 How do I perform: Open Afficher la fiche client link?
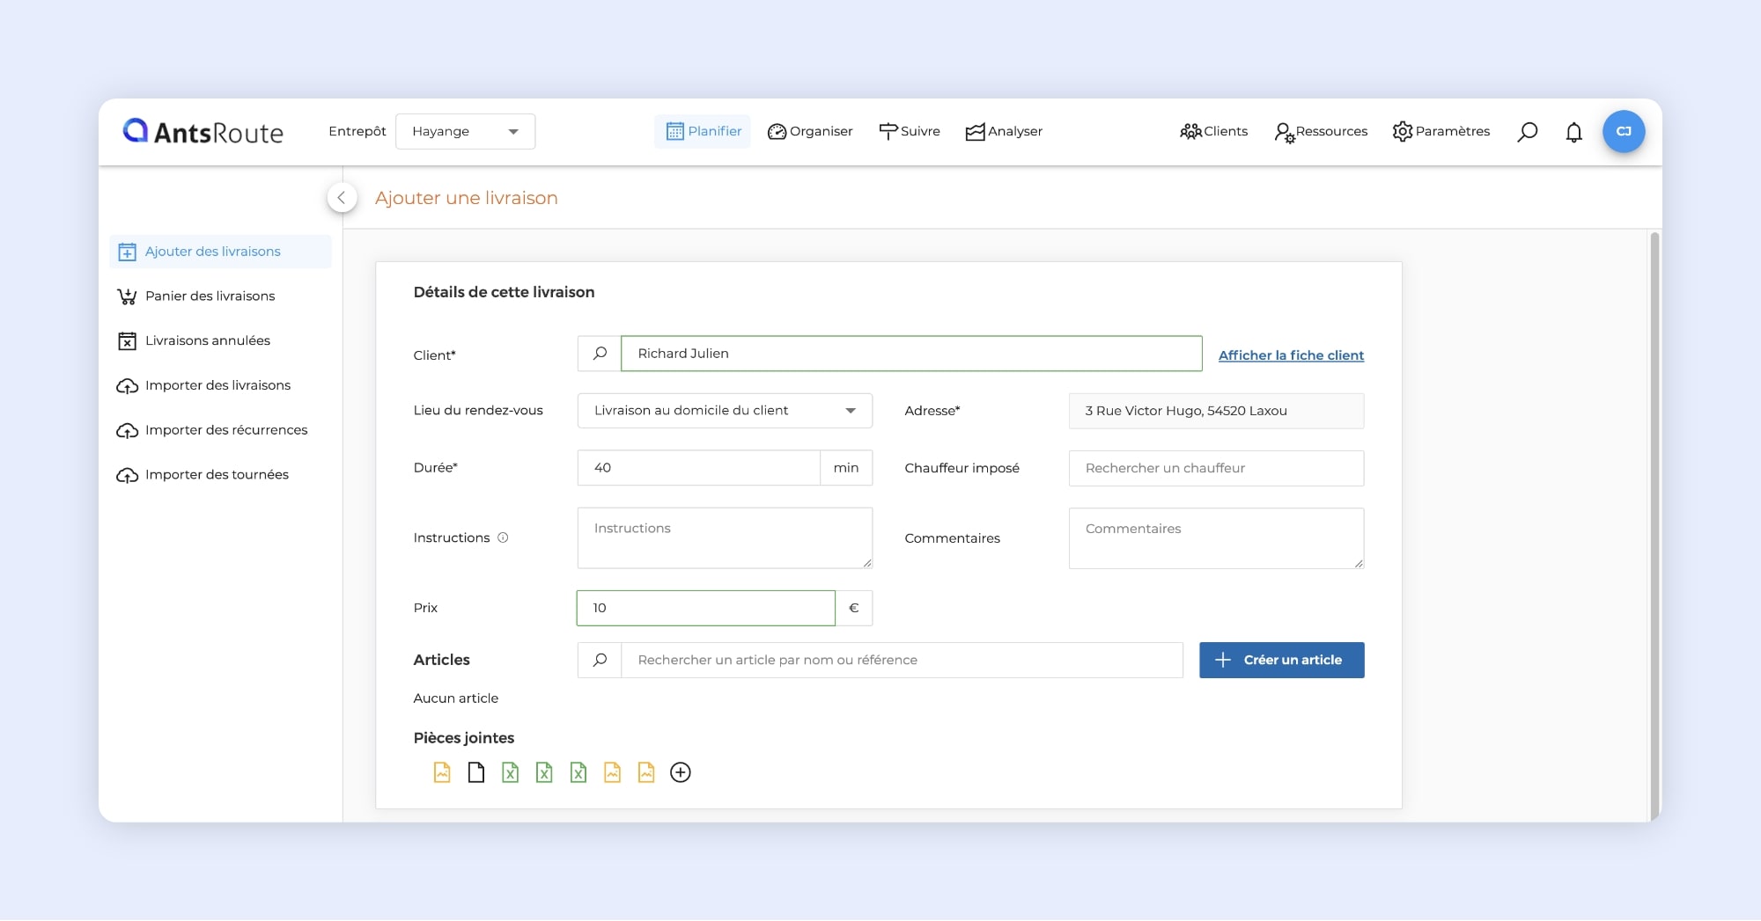coord(1291,355)
